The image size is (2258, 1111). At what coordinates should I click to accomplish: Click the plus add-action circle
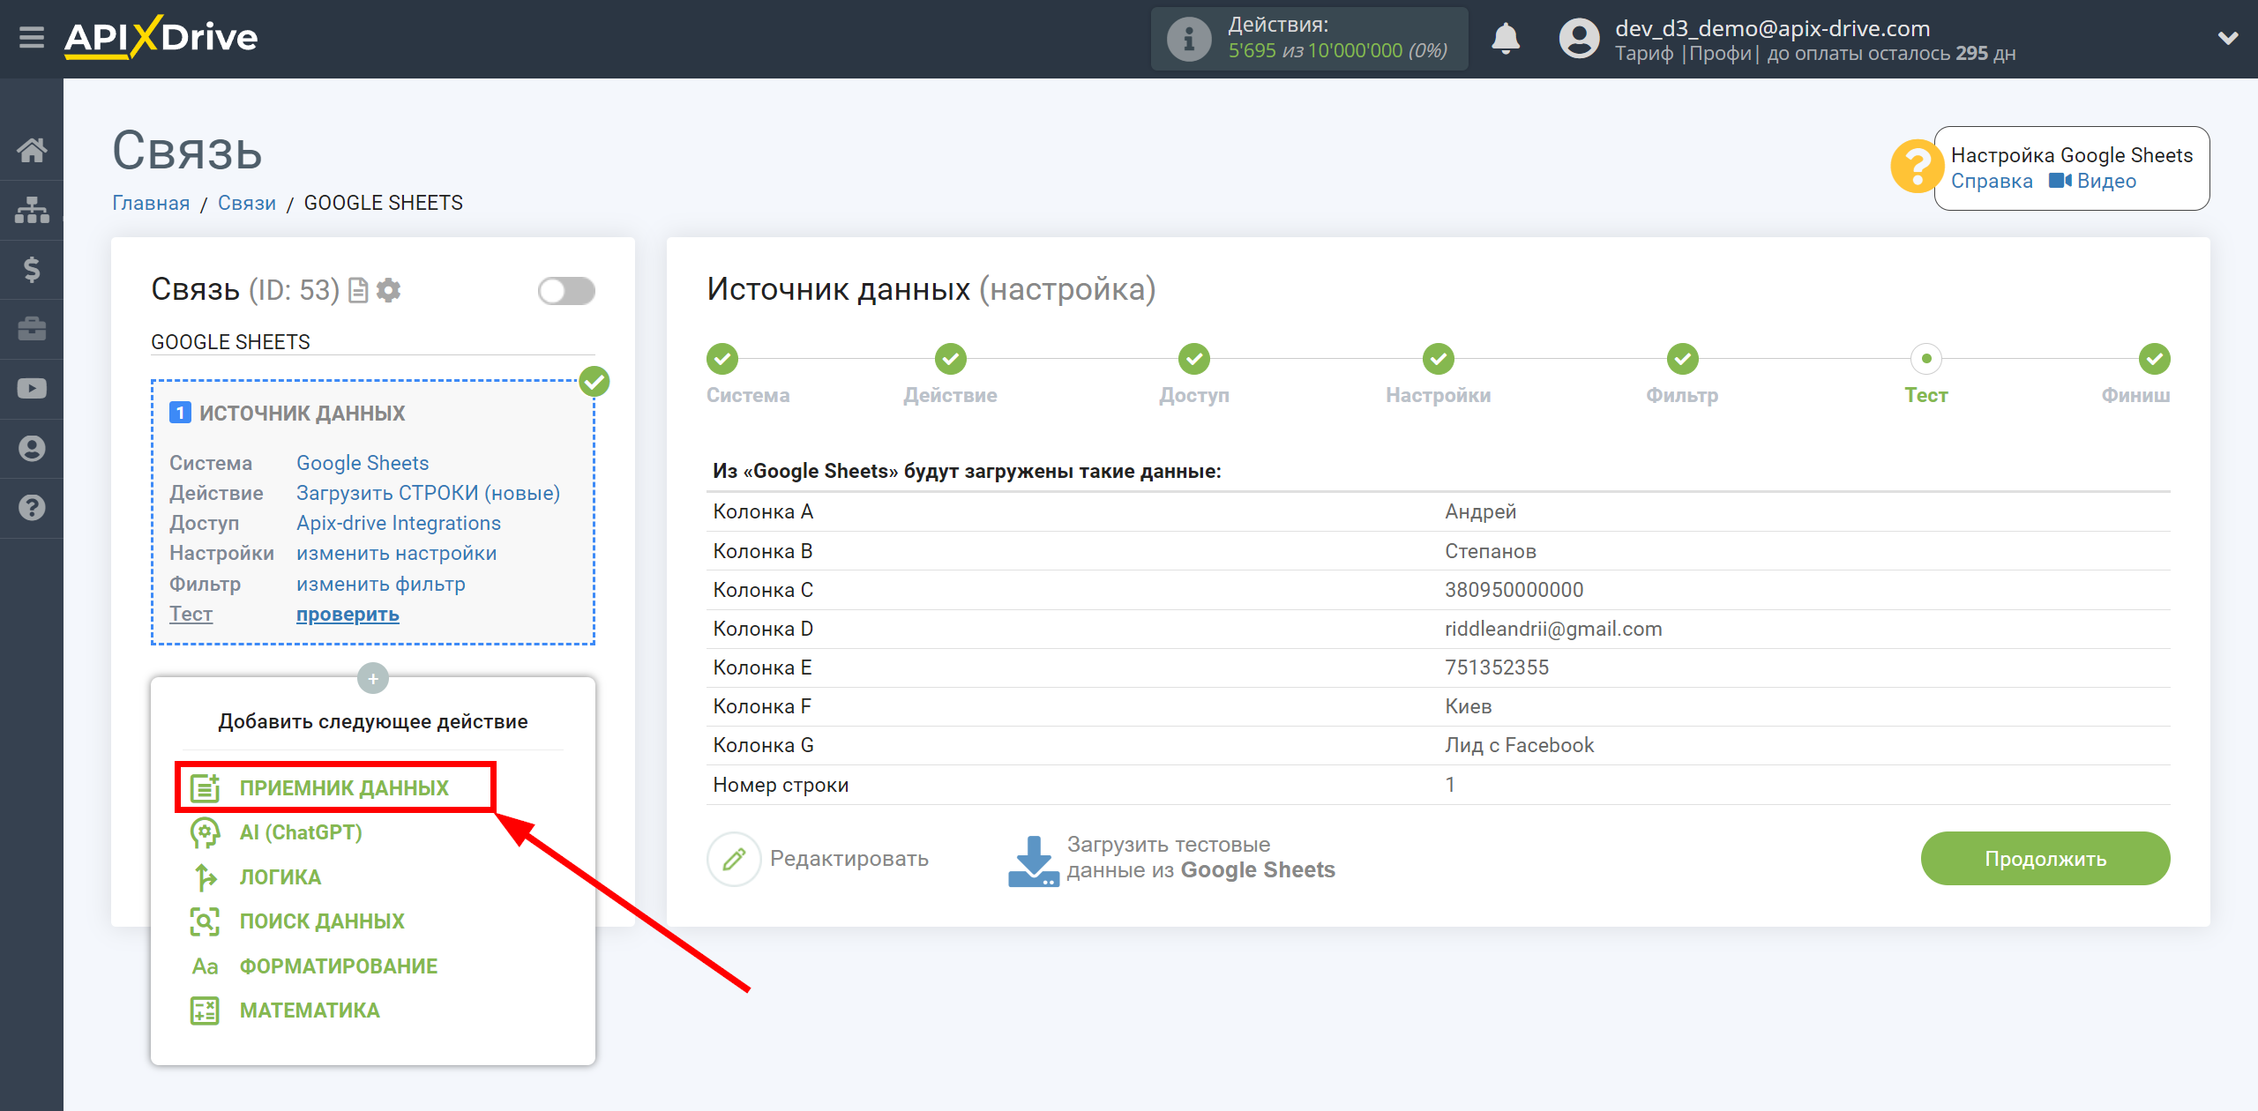click(373, 678)
